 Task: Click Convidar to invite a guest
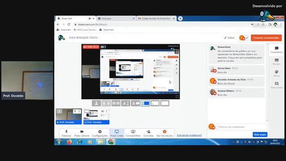(x=148, y=133)
